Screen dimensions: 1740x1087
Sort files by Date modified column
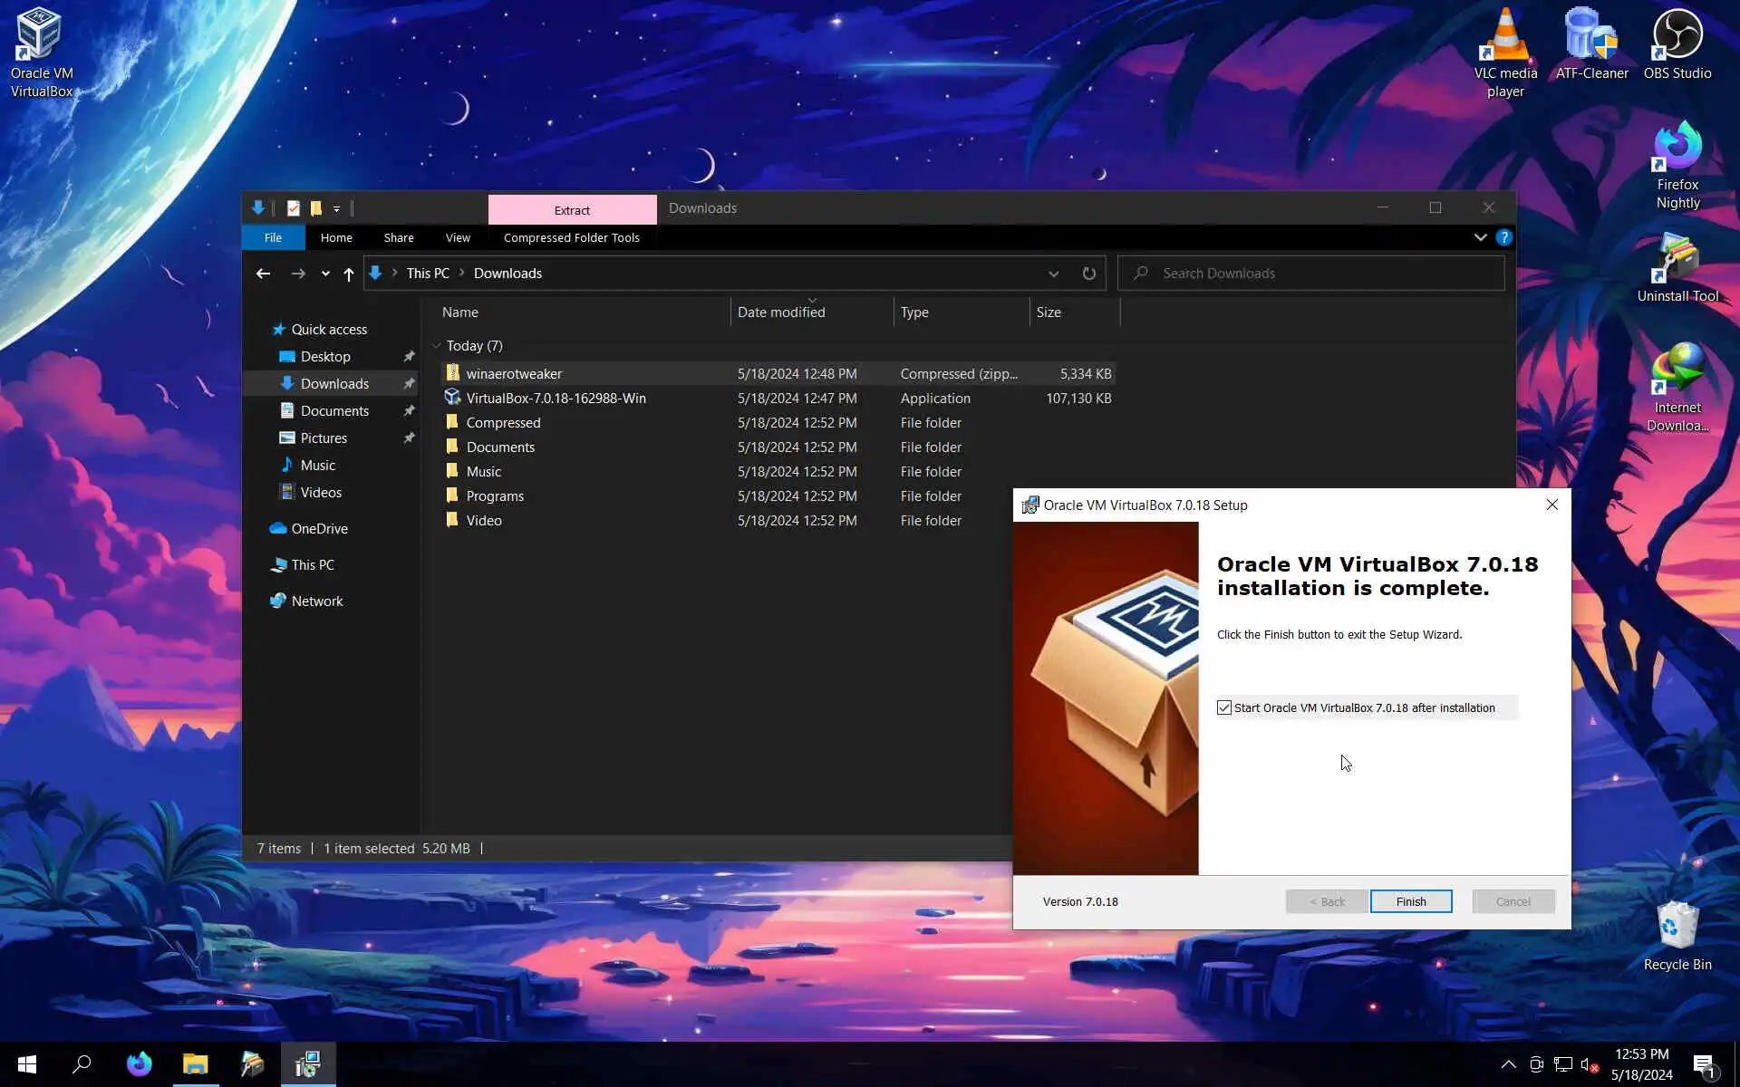click(x=780, y=313)
